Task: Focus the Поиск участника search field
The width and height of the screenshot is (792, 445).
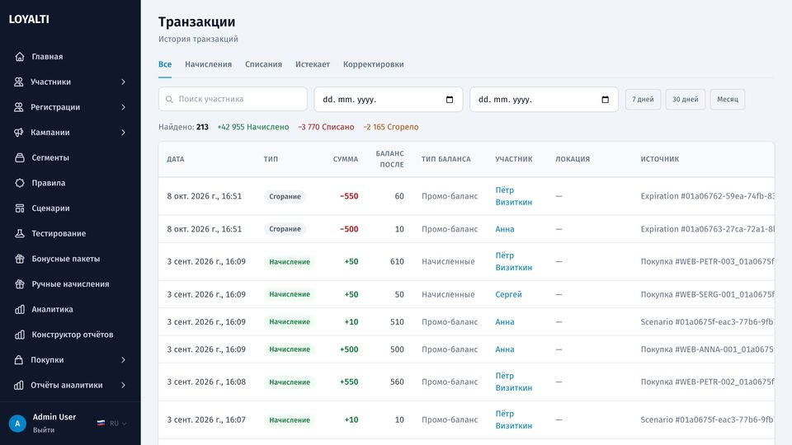Action: point(233,100)
